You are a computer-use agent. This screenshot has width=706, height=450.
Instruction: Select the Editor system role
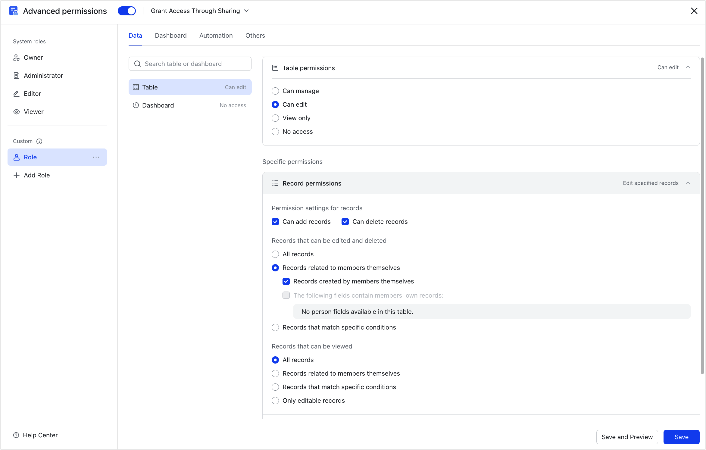pos(57,94)
